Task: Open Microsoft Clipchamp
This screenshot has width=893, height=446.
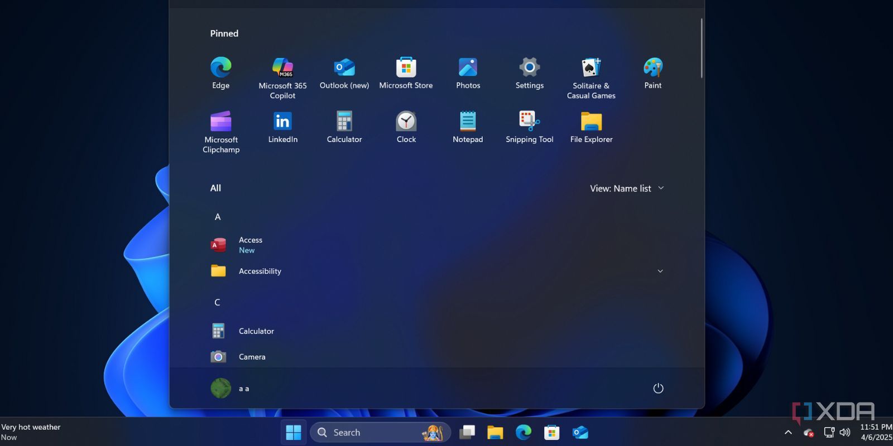Action: pos(221,122)
